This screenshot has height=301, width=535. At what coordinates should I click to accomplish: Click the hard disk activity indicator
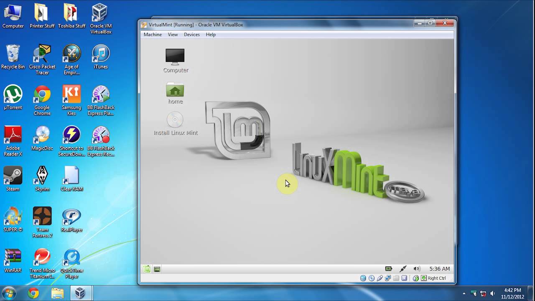point(363,278)
